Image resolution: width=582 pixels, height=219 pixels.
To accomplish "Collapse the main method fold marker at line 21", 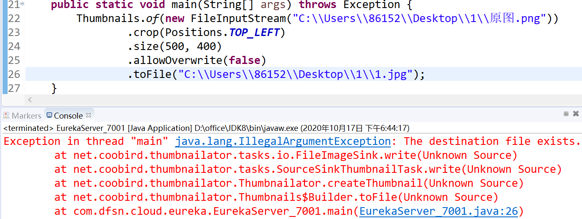I will [22, 4].
